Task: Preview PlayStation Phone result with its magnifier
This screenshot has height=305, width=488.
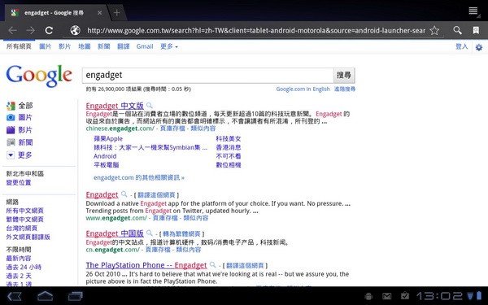Action: [x=213, y=265]
